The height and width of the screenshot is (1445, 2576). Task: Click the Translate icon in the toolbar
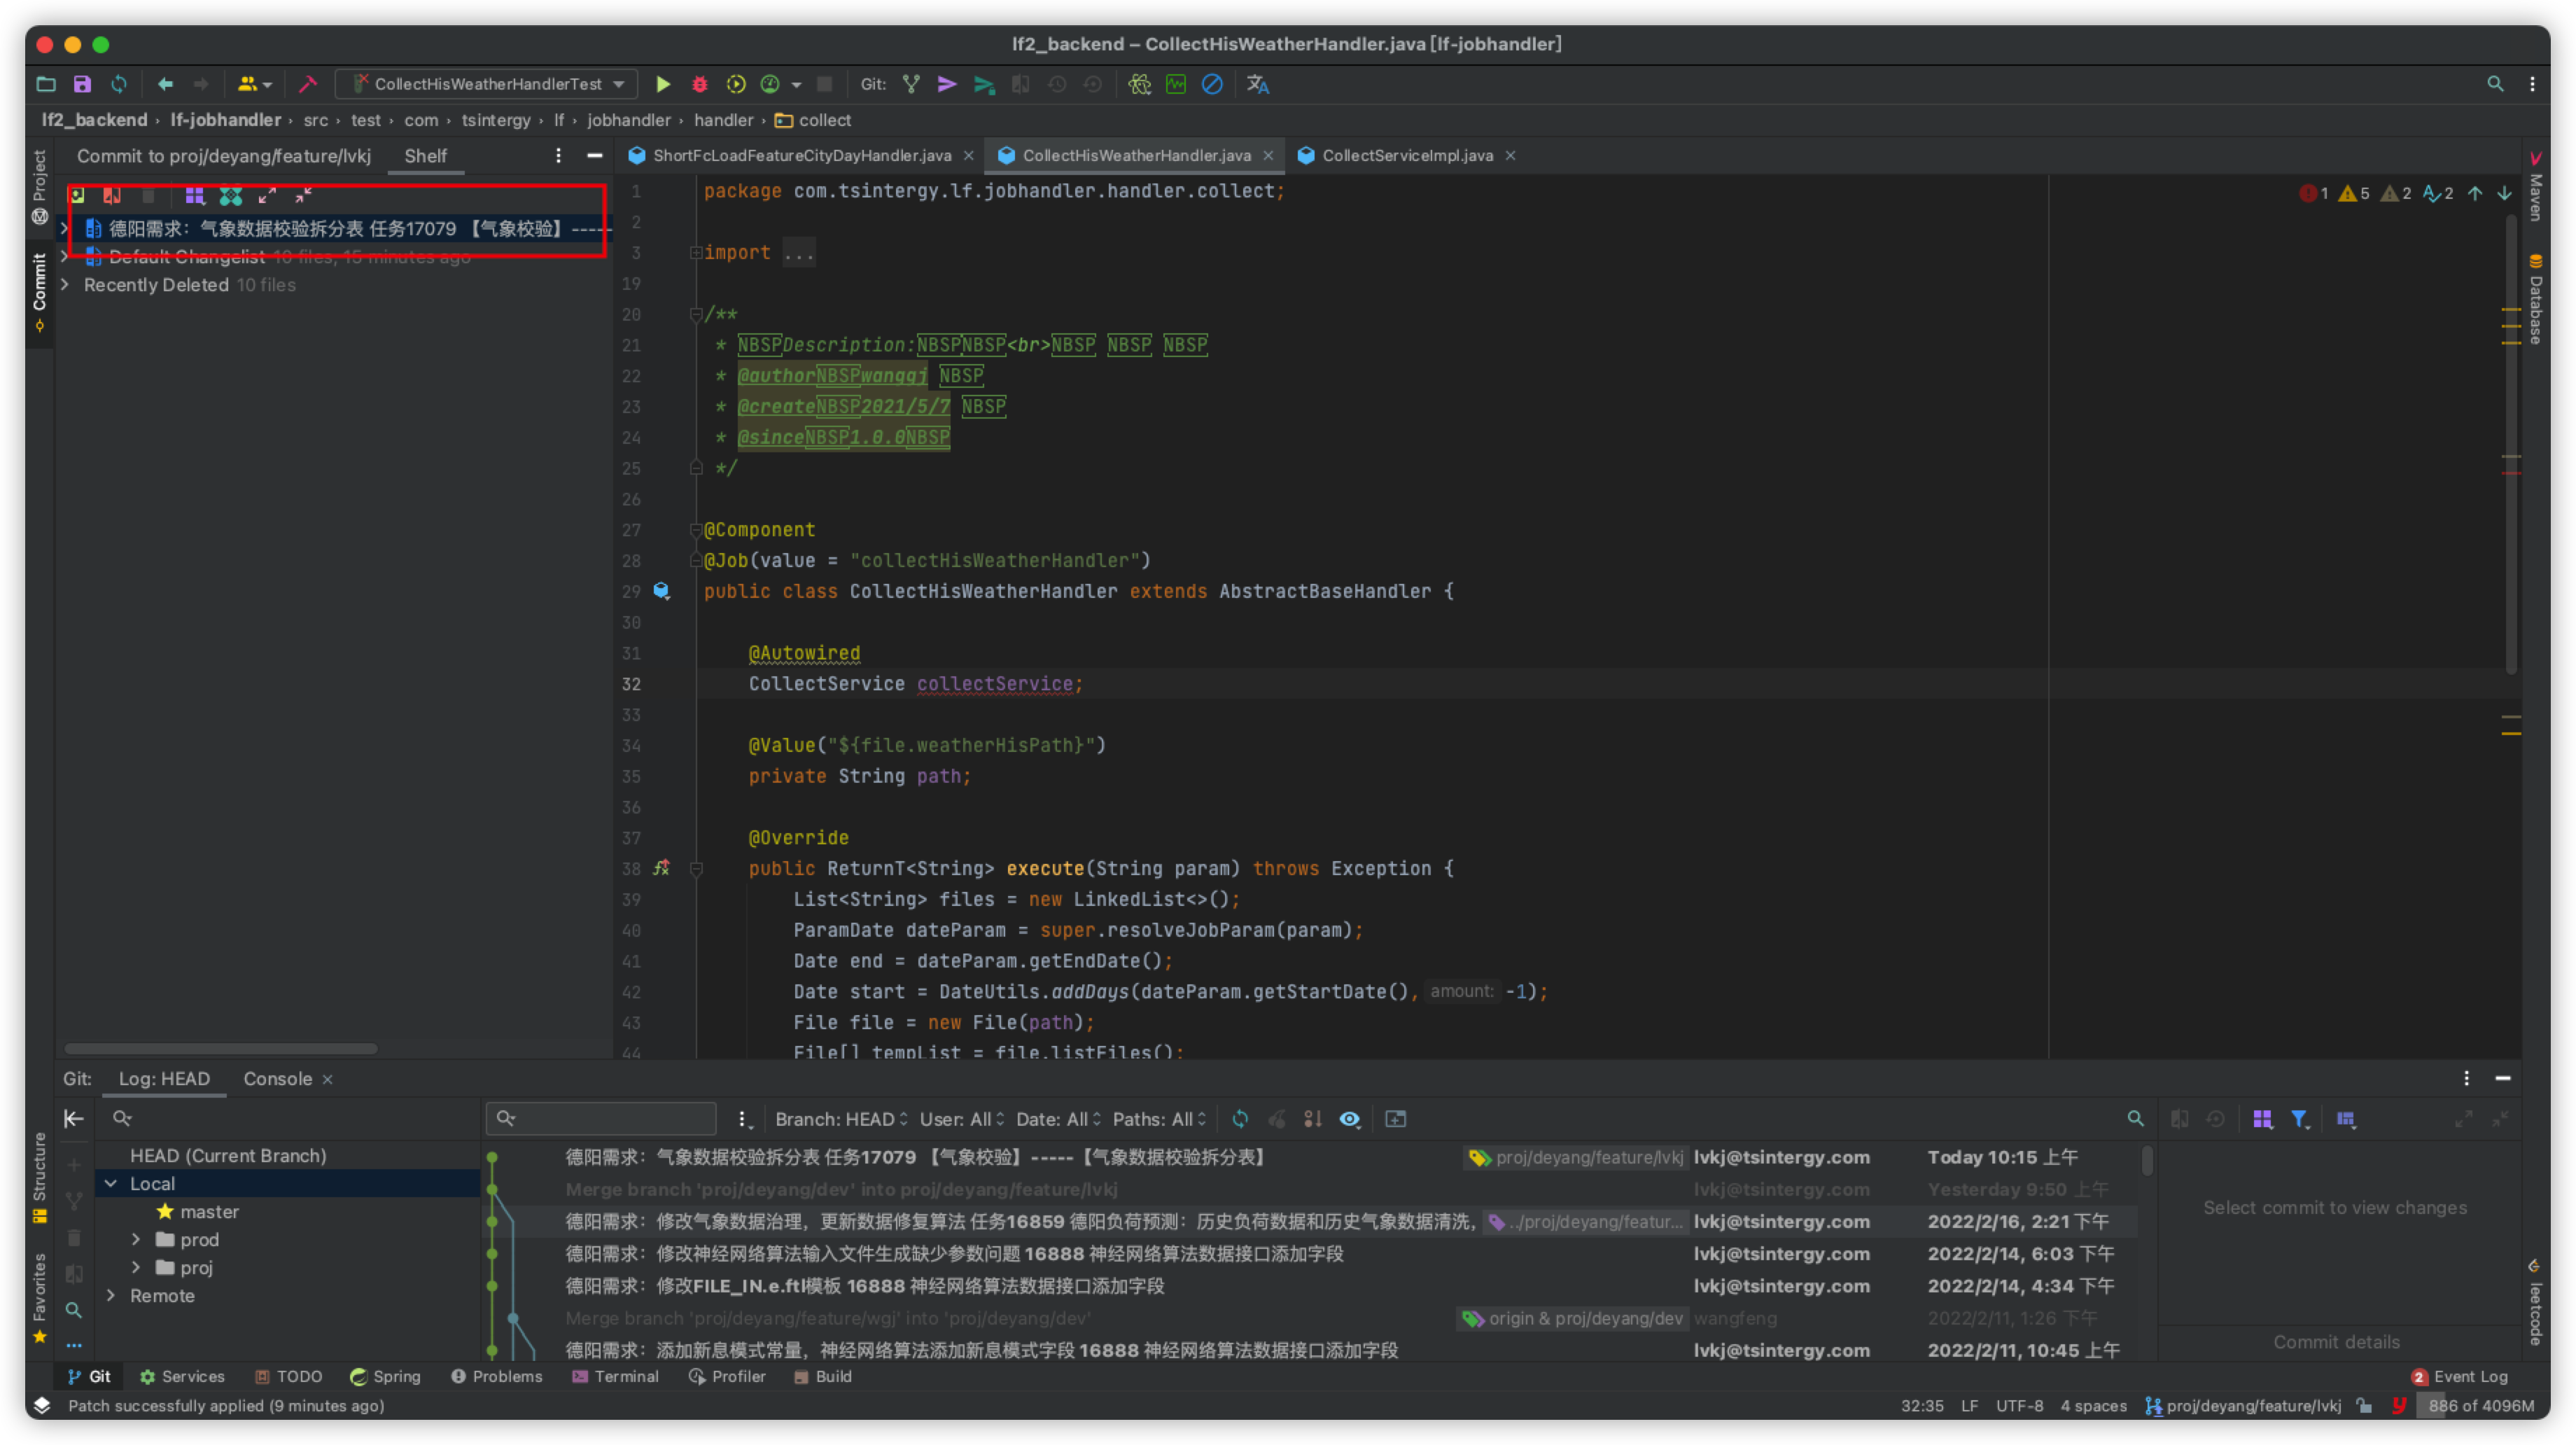coord(1257,84)
